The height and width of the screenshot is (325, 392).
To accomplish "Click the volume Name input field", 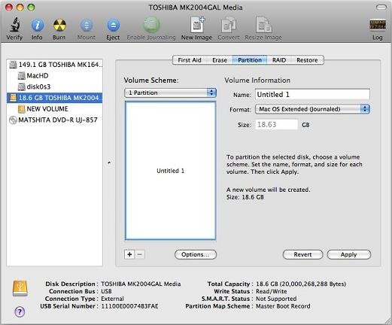I will pos(312,95).
